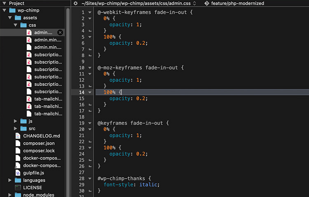Collapse the css folder in tree

[x=16, y=25]
